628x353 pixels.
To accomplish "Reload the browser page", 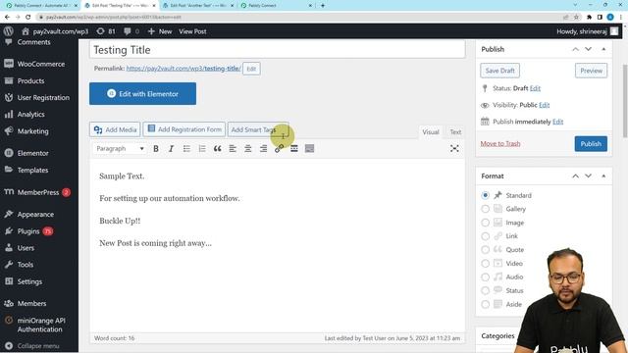I will point(27,17).
